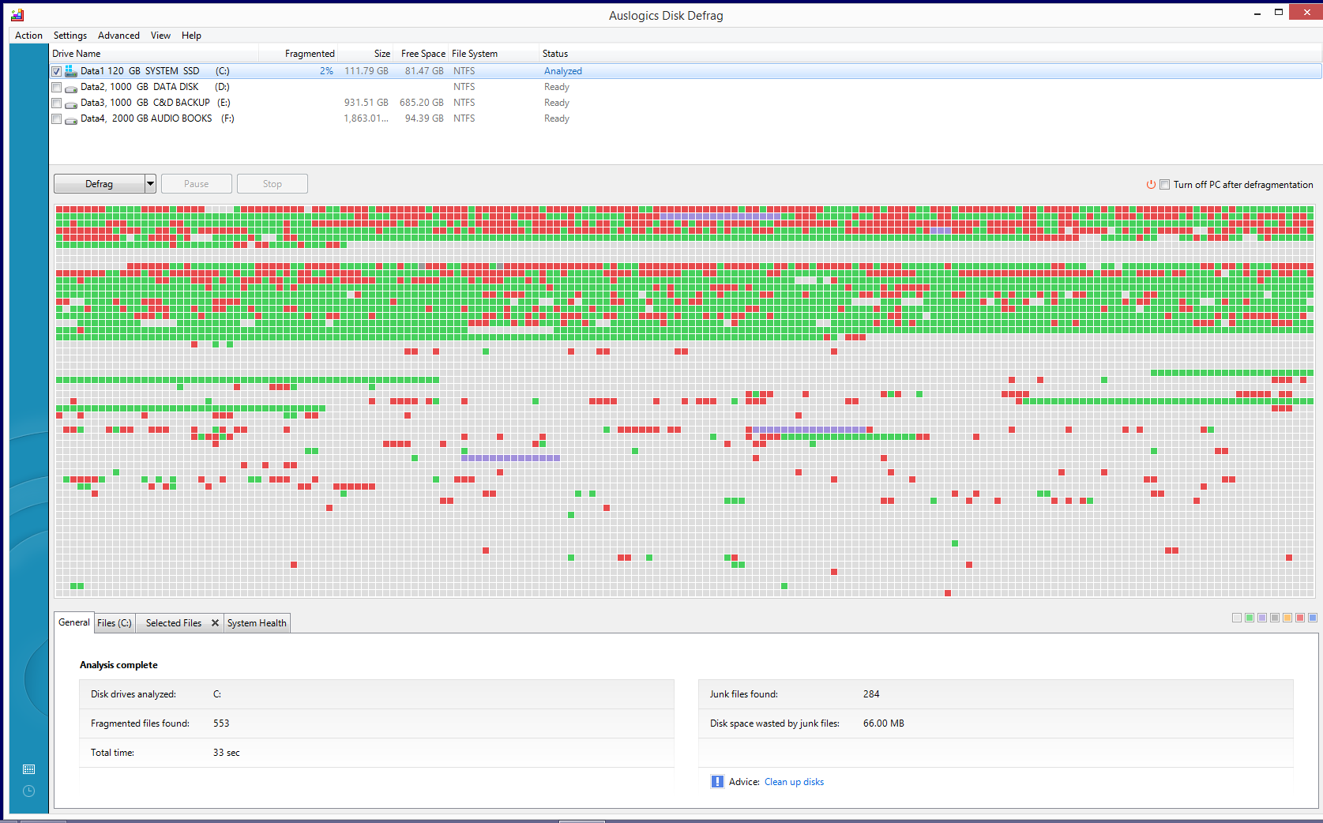Switch to the System Health tab
This screenshot has width=1323, height=823.
(x=257, y=623)
